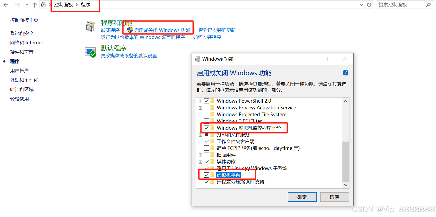Click the search magnifier icon
Viewport: 436px width, 217px height.
[428, 5]
